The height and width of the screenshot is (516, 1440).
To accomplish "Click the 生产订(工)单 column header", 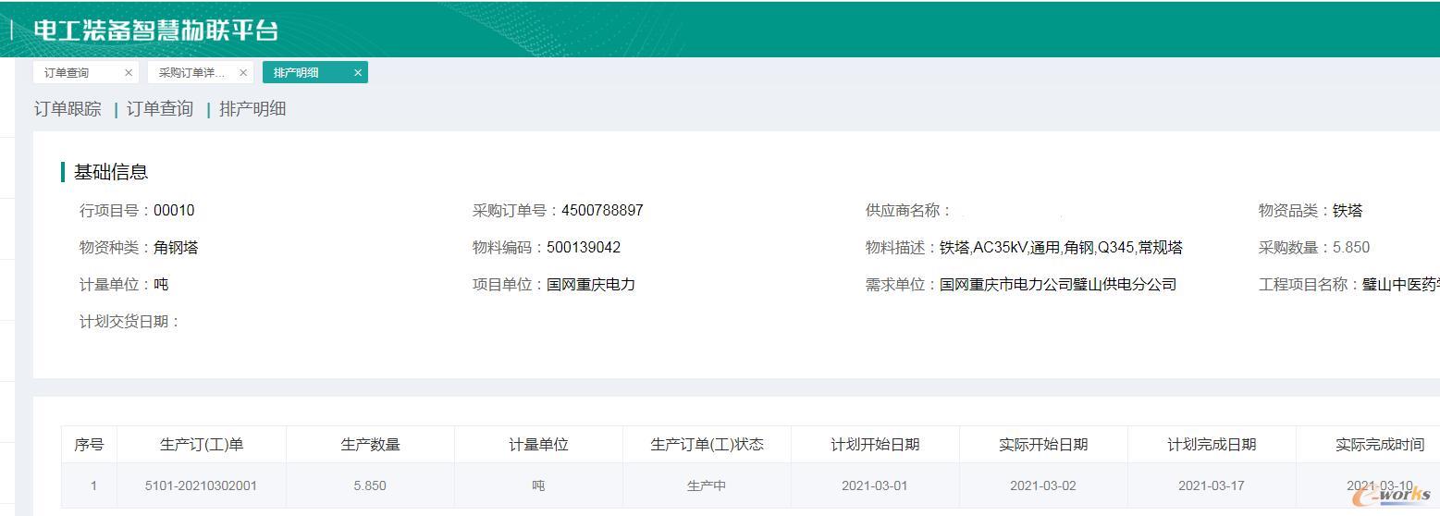I will [202, 445].
